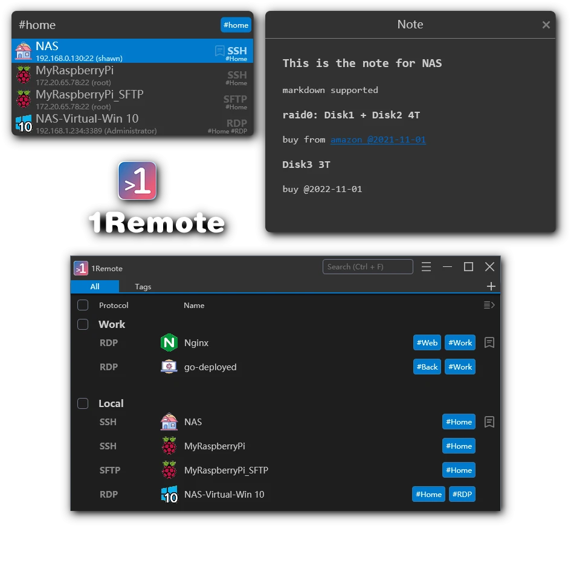This screenshot has height=584, width=571.
Task: Click the #Home tag on NAS row
Action: click(x=459, y=422)
